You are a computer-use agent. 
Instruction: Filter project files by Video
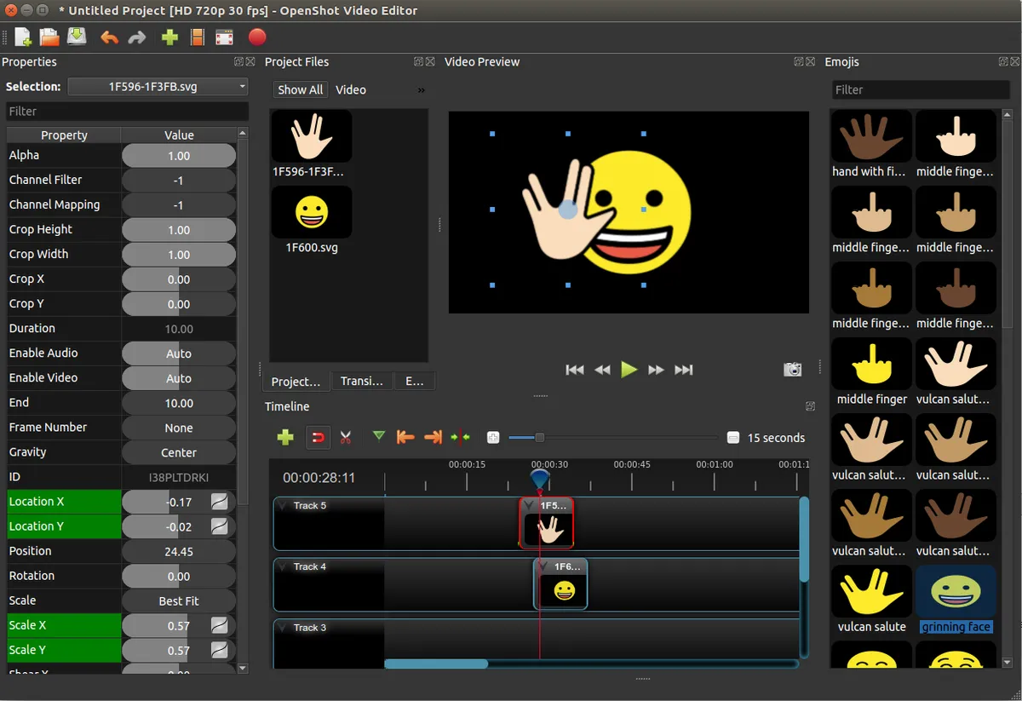pos(351,89)
